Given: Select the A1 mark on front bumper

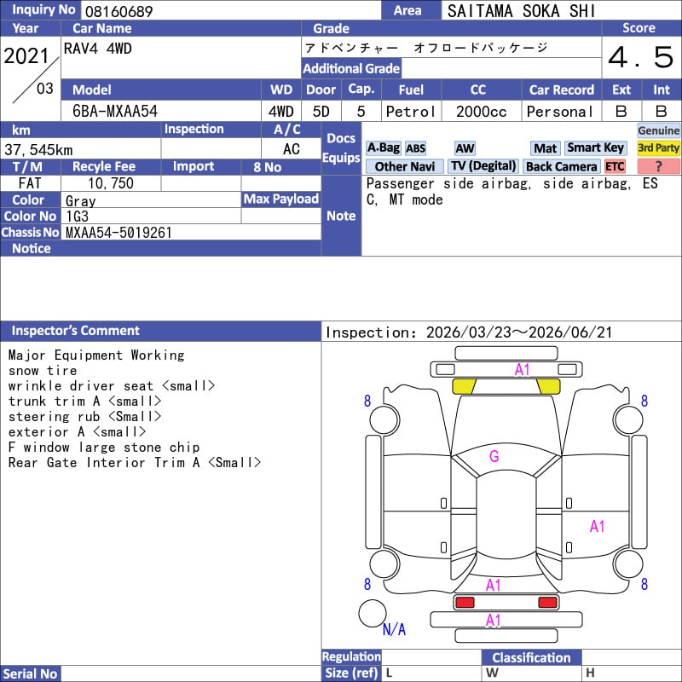Looking at the screenshot, I should coord(522,369).
